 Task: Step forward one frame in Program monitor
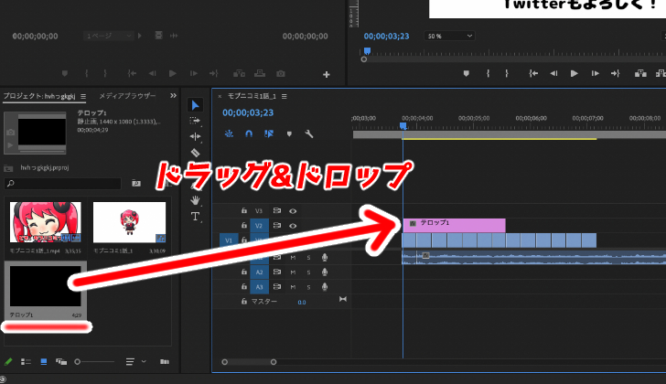(x=595, y=73)
